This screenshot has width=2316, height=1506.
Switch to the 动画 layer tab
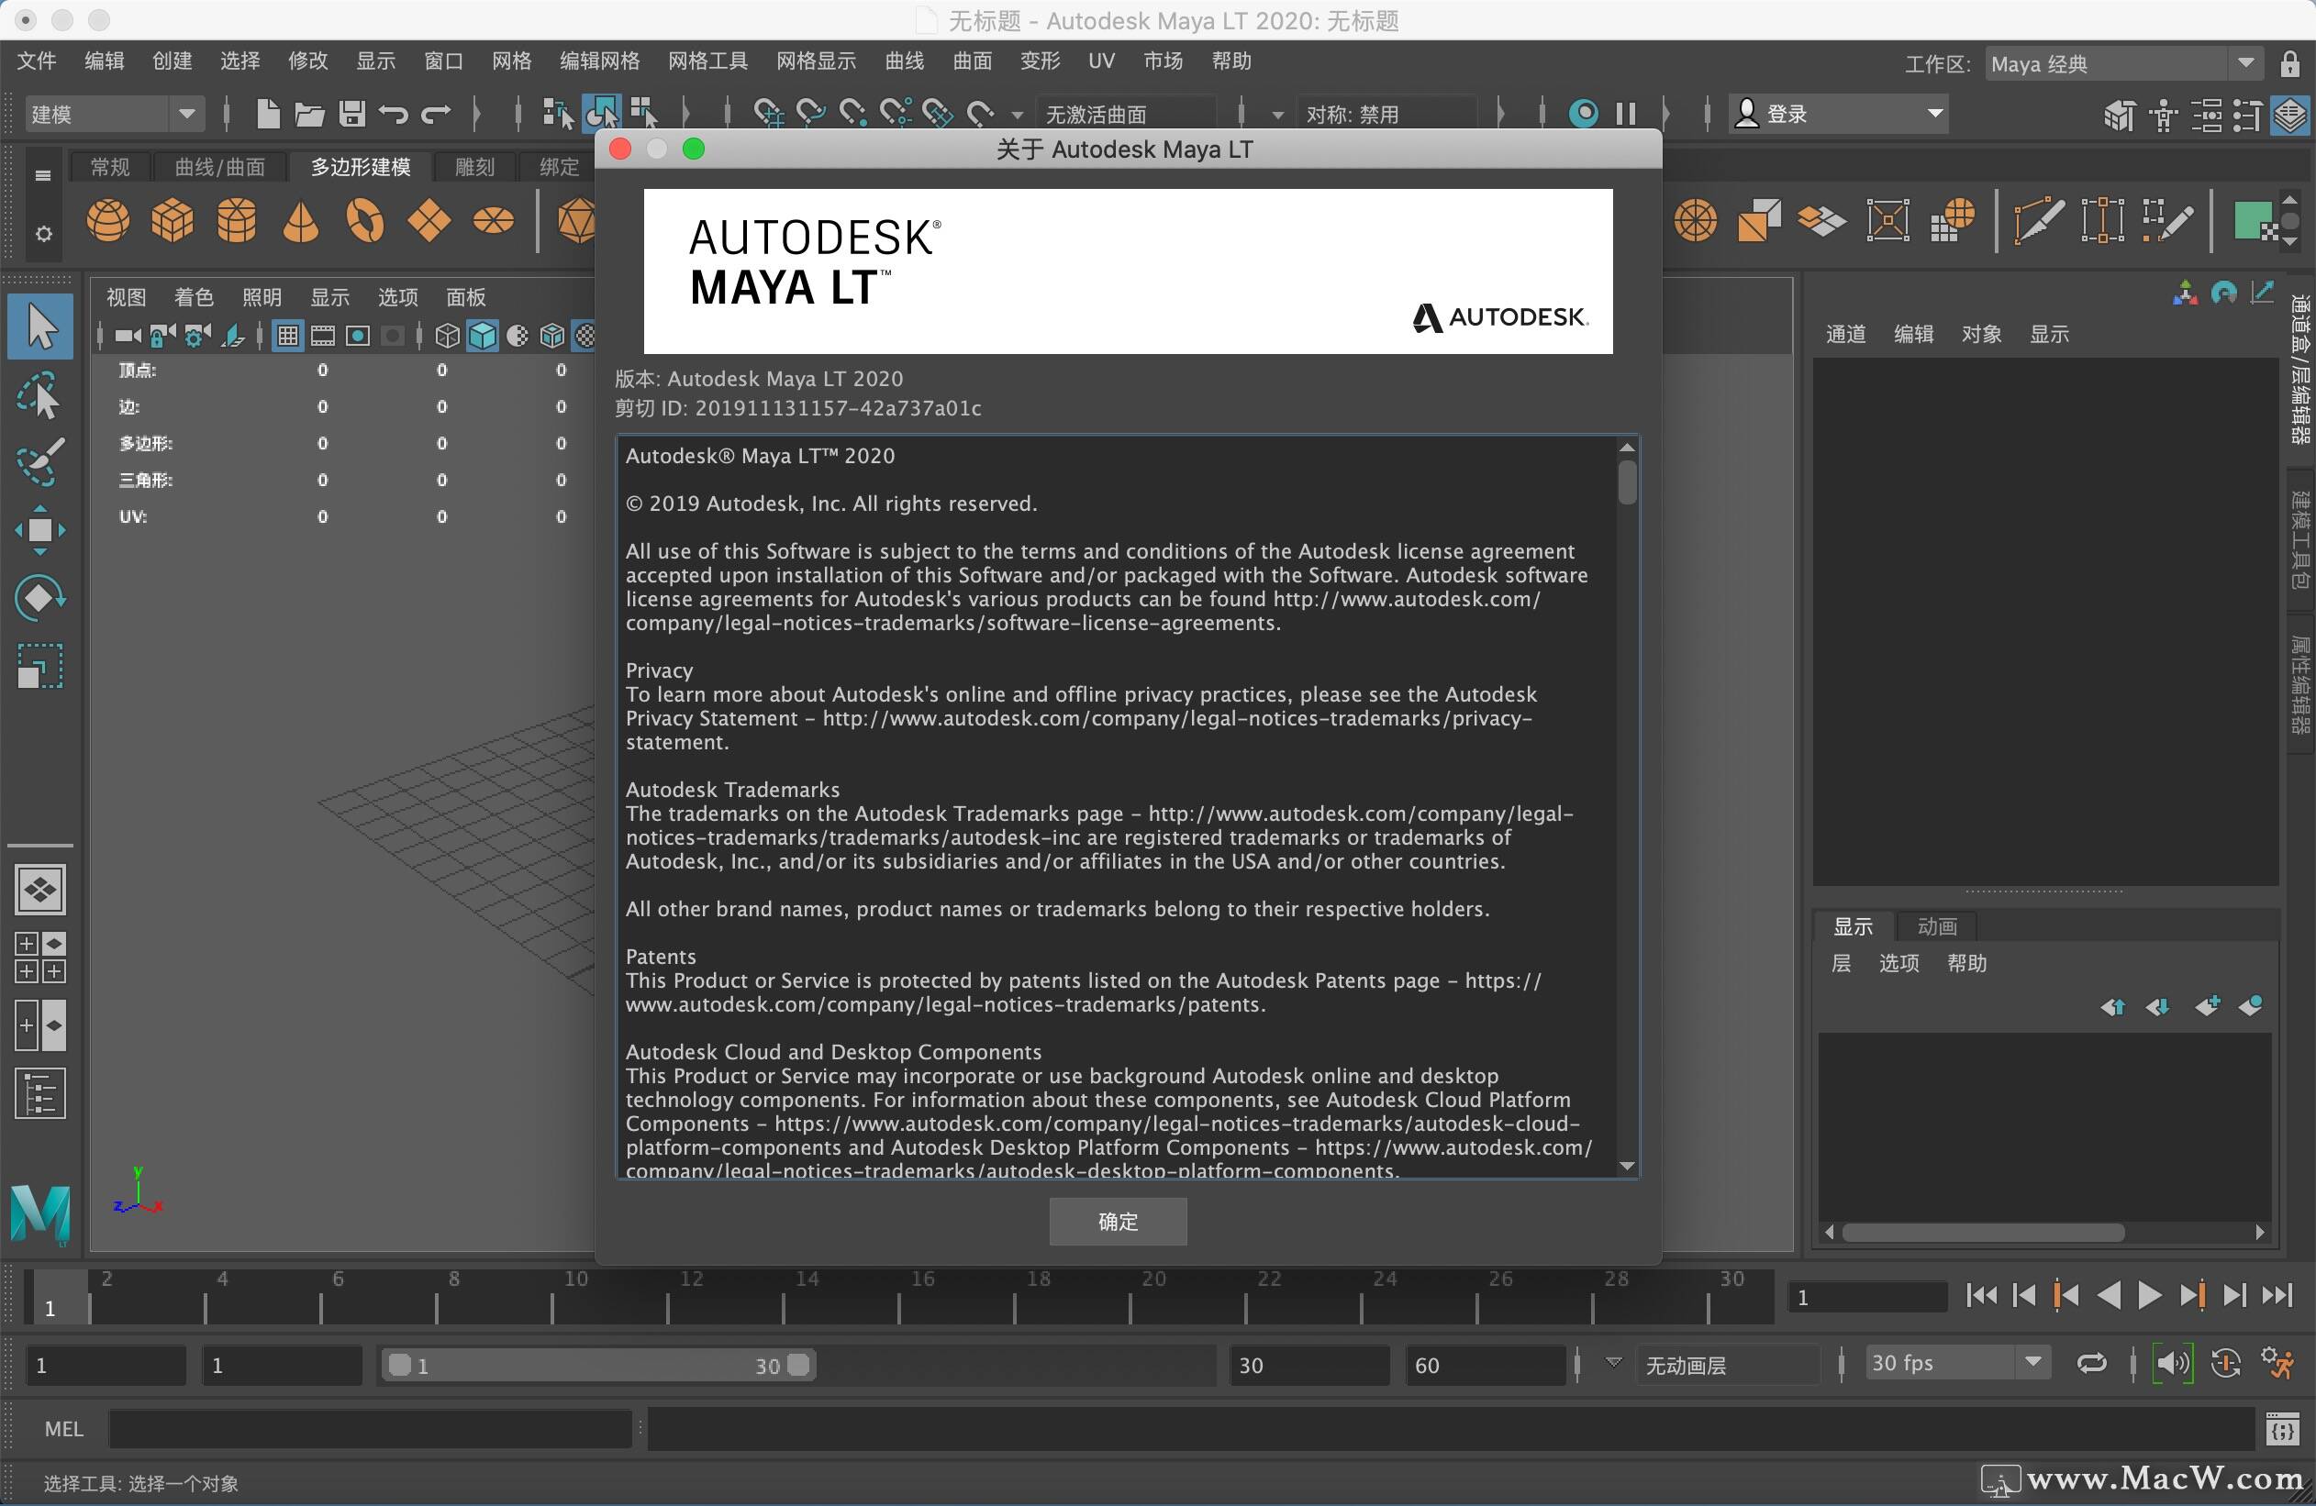point(1936,926)
